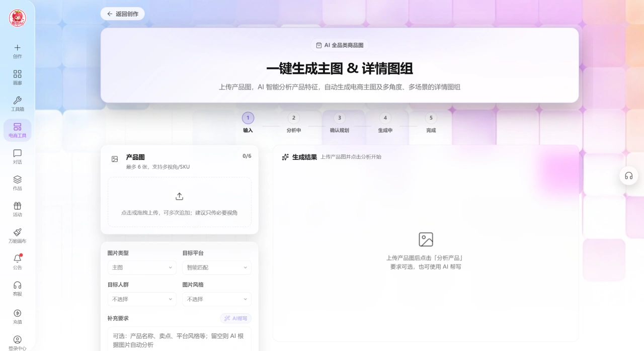Open the 客服 headset sidebar icon

point(17,285)
